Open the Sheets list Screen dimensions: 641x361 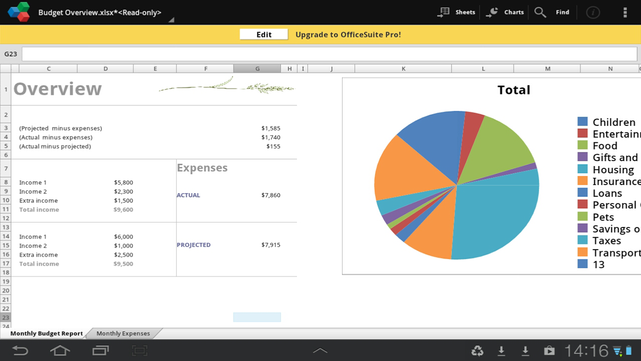456,12
